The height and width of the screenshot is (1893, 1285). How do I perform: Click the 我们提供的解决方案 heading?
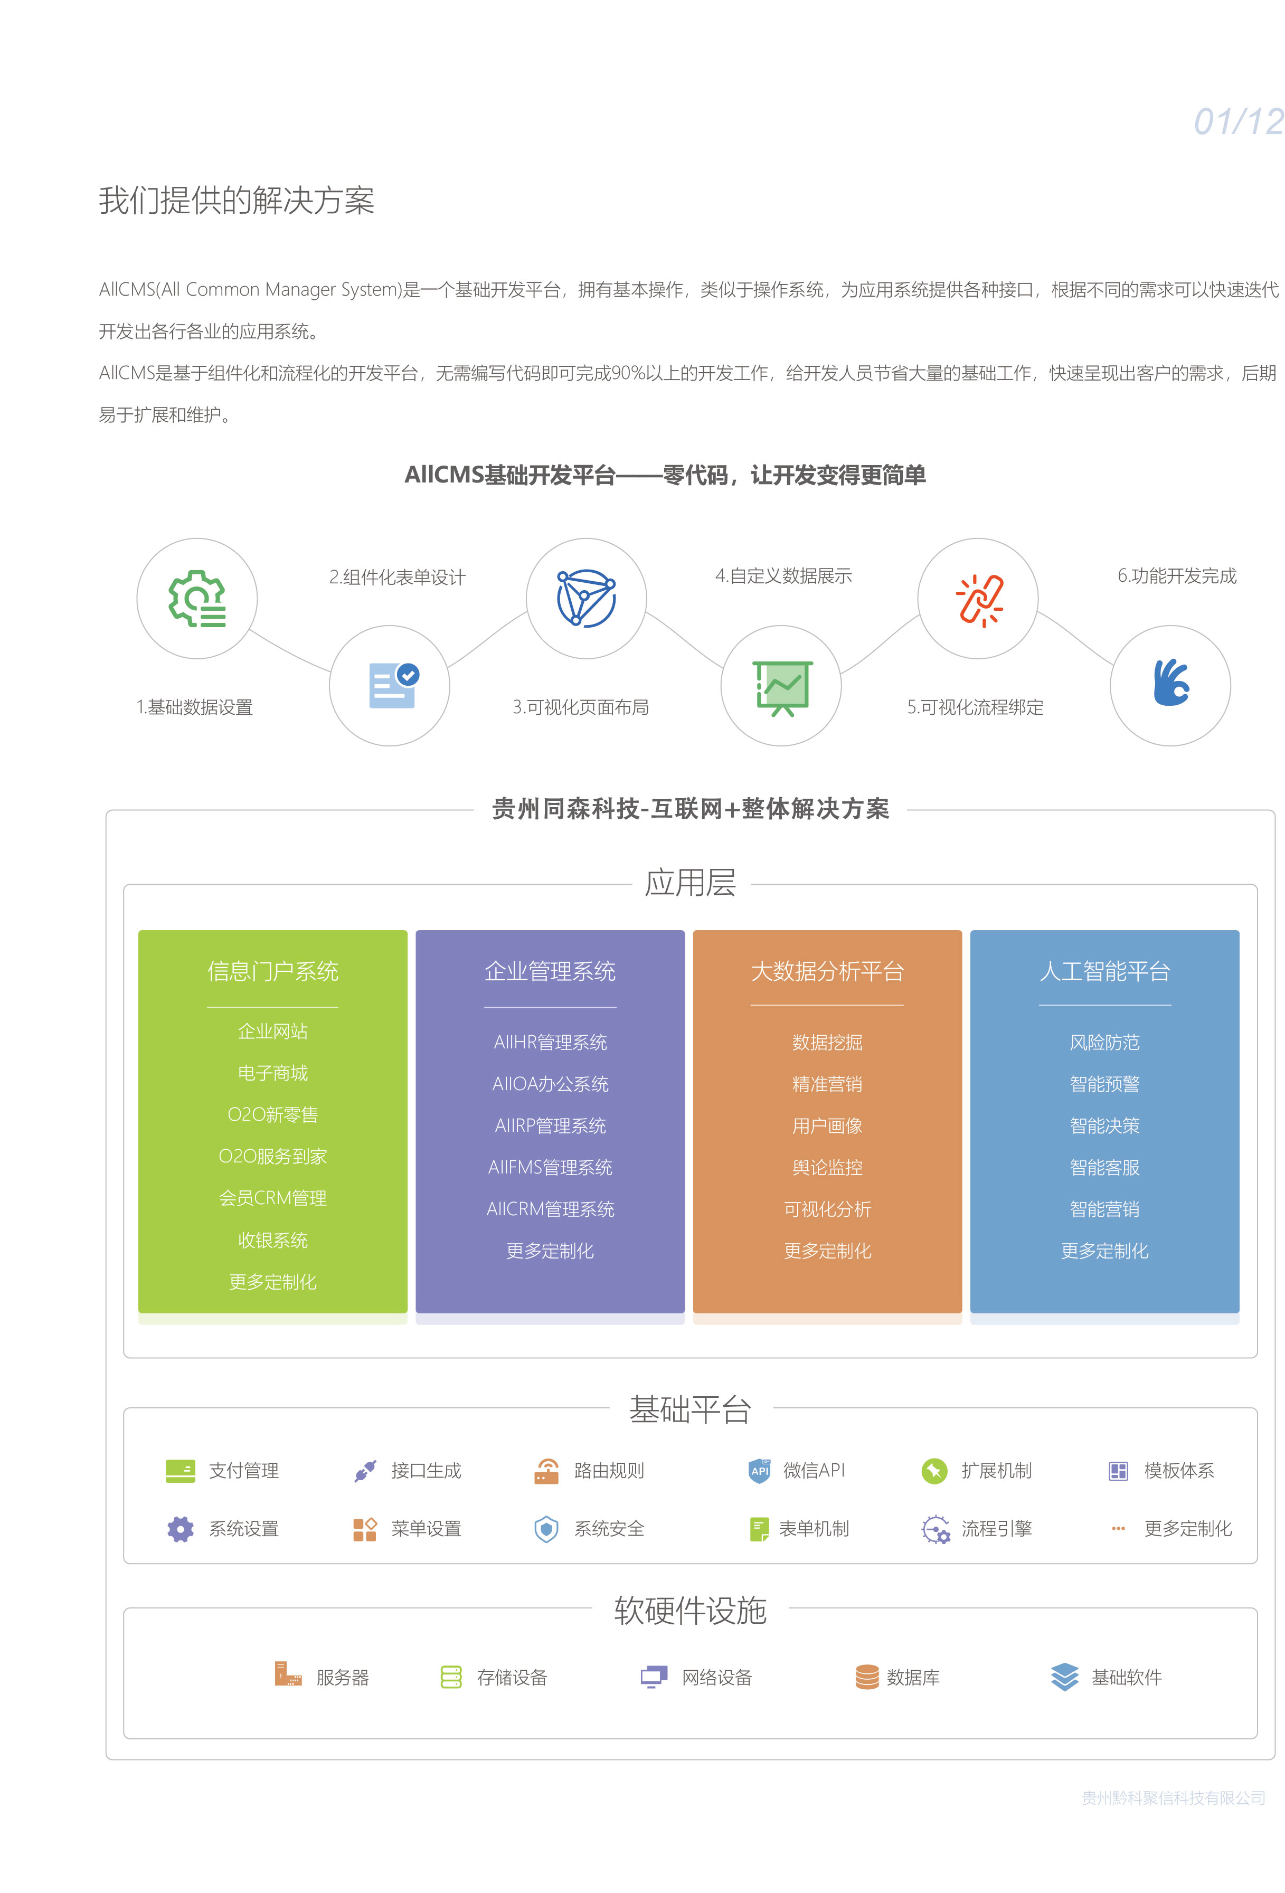click(x=237, y=201)
